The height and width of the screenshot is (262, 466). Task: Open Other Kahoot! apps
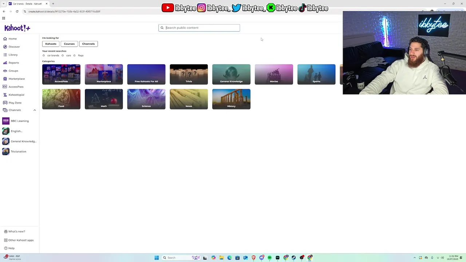[19, 240]
